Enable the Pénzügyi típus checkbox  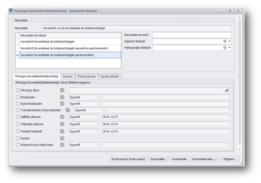[18, 90]
